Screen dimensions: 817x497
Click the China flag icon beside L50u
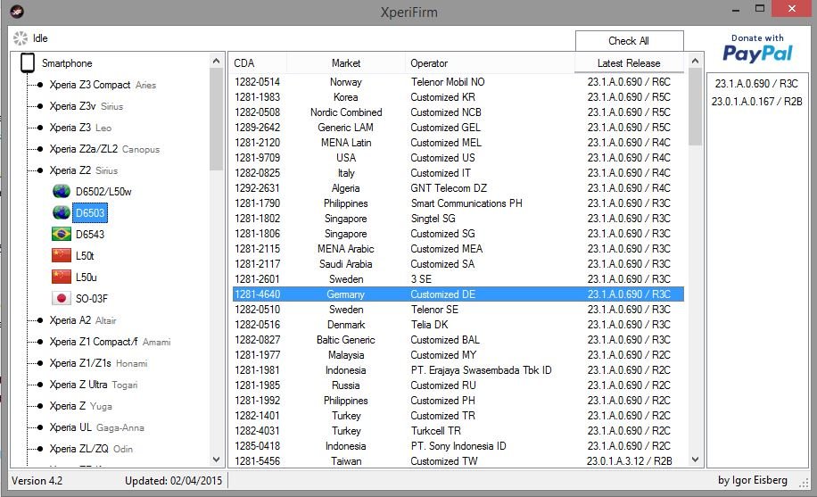pyautogui.click(x=62, y=277)
